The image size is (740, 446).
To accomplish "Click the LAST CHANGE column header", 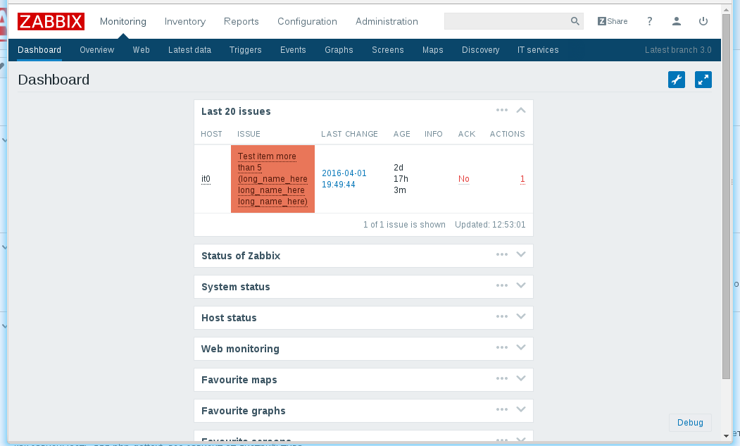I will [x=350, y=134].
